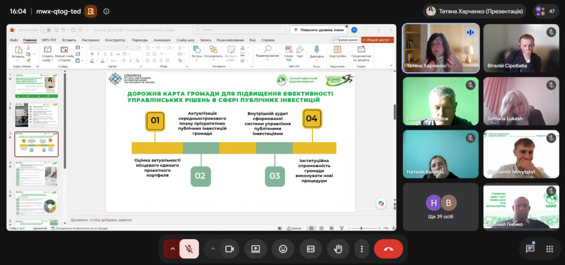Click Новый слайд с Copilot icon
This screenshot has height=265, width=565.
coord(64,50)
